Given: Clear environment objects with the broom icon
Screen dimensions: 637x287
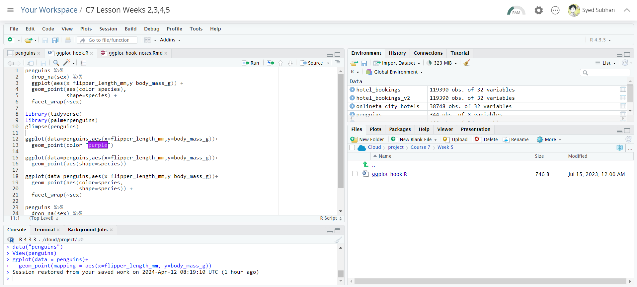Looking at the screenshot, I should tap(467, 63).
